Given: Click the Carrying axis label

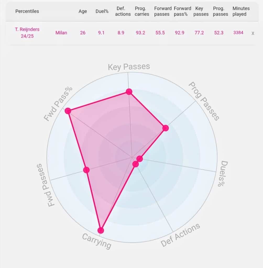Looking at the screenshot, I should (97, 241).
